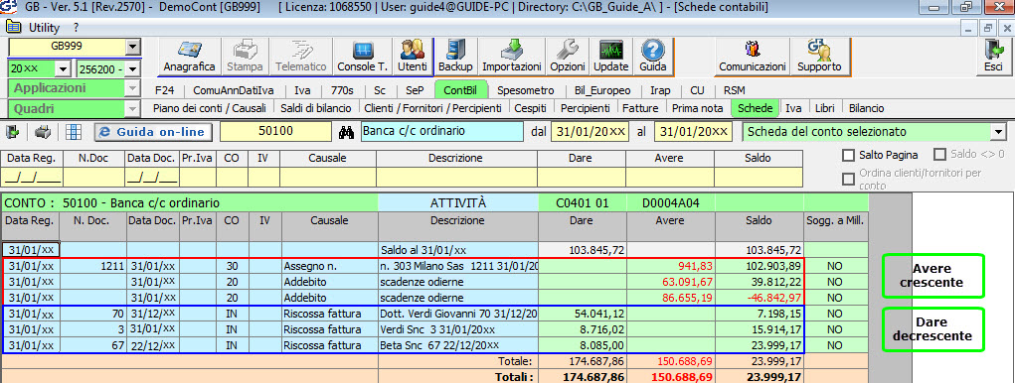Open the Utenti users icon
1015x383 pixels.
pos(413,57)
